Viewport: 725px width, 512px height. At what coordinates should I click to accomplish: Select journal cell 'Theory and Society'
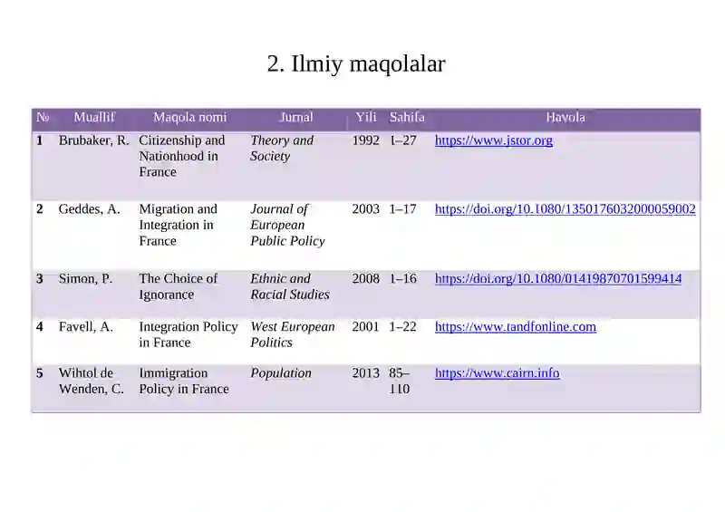[x=282, y=149]
